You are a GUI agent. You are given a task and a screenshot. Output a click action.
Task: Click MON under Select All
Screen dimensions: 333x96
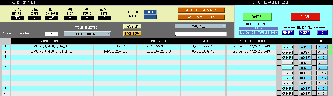(322, 33)
